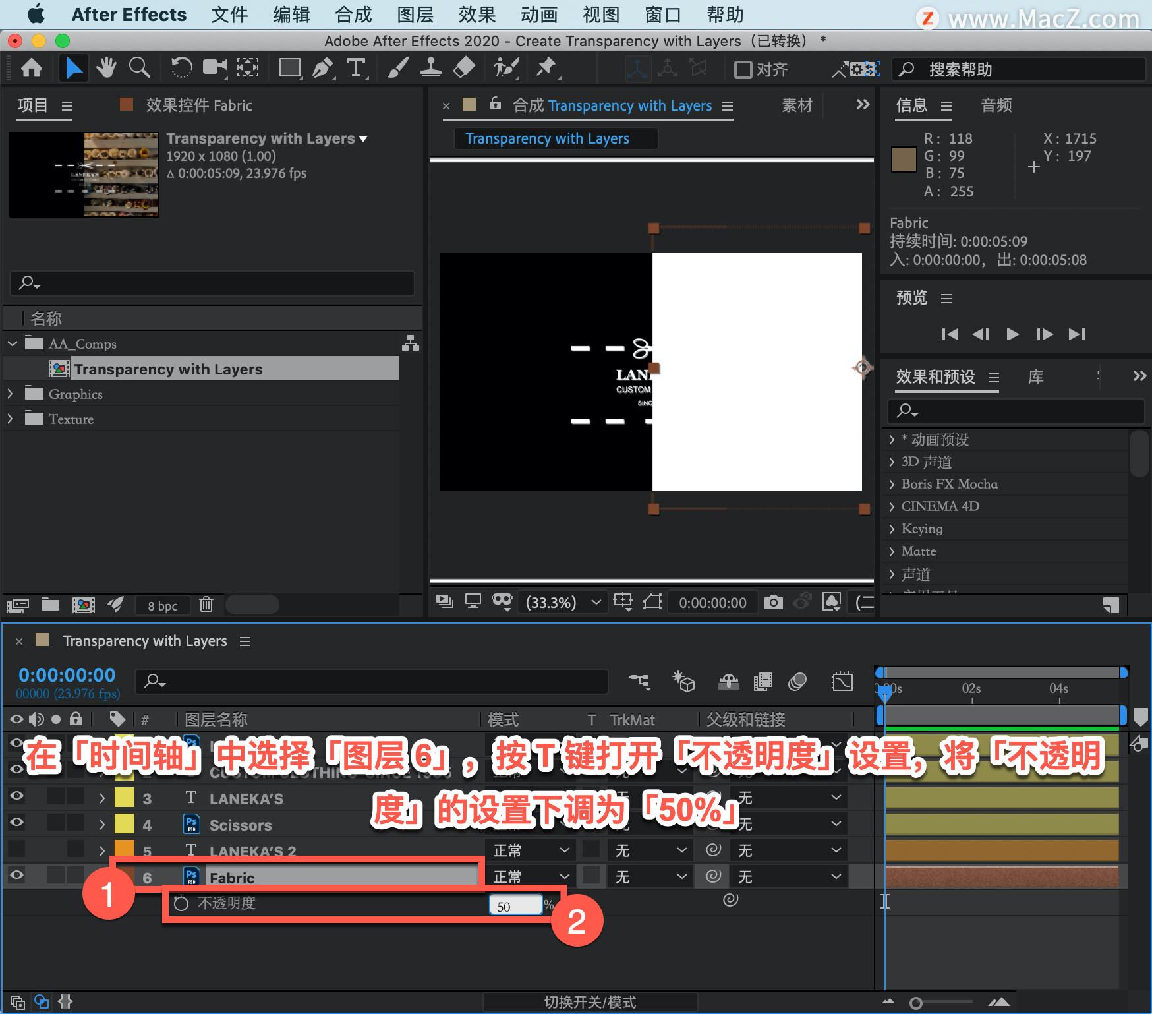Select the Type text tool

click(356, 68)
